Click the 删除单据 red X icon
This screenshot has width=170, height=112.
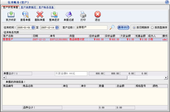40,14
